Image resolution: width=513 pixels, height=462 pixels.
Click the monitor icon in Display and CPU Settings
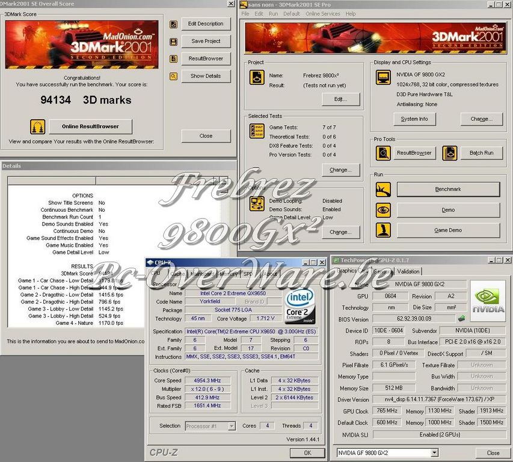pos(382,78)
